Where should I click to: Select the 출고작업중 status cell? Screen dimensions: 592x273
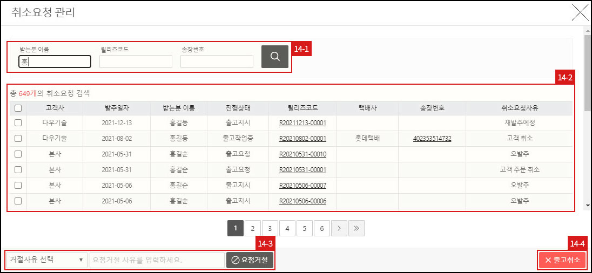click(x=238, y=138)
